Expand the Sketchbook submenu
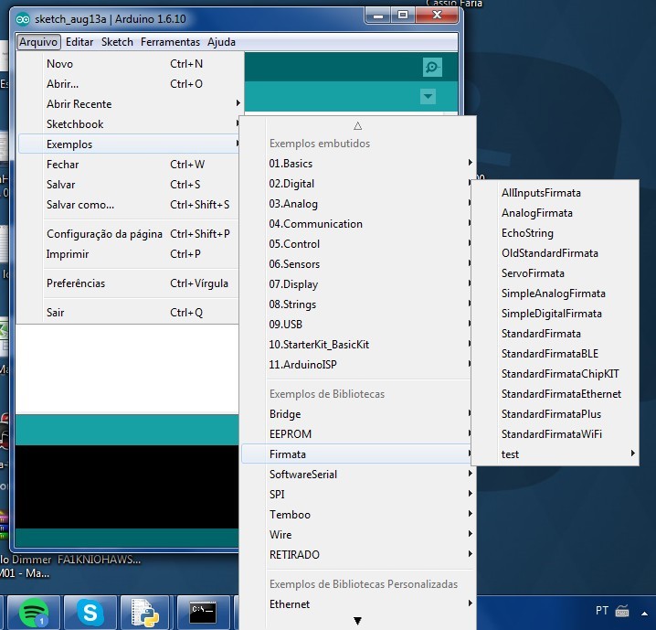This screenshot has height=630, width=656. click(129, 124)
